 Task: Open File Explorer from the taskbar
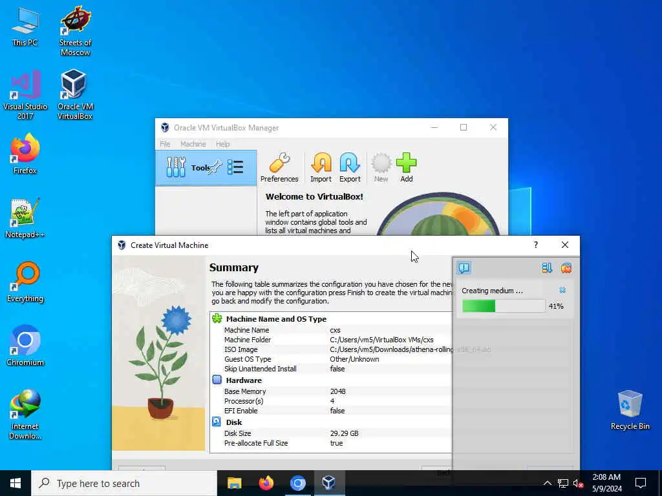(x=234, y=483)
